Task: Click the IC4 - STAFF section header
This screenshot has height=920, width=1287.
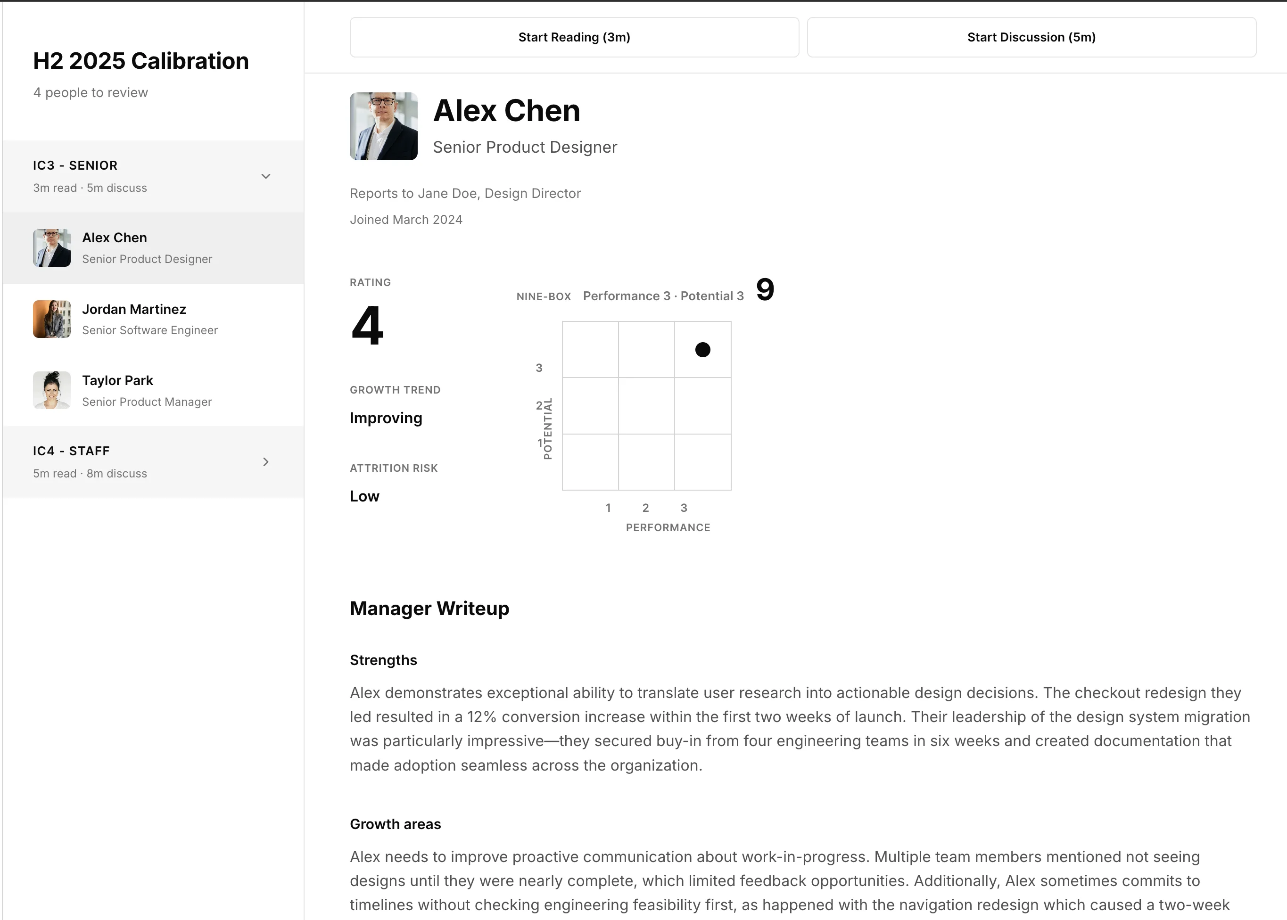Action: 71,451
